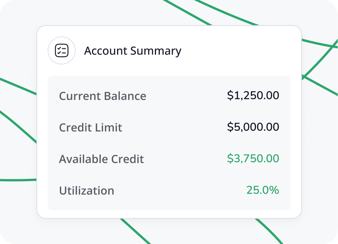Select the 25.0% utilization value
Image resolution: width=338 pixels, height=244 pixels.
coord(262,190)
